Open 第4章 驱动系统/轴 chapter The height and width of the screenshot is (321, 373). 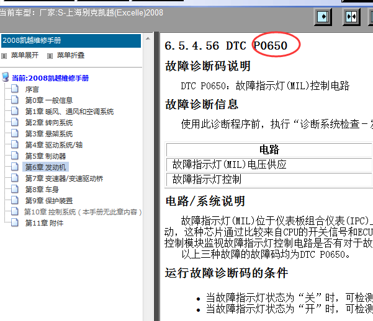[54, 145]
